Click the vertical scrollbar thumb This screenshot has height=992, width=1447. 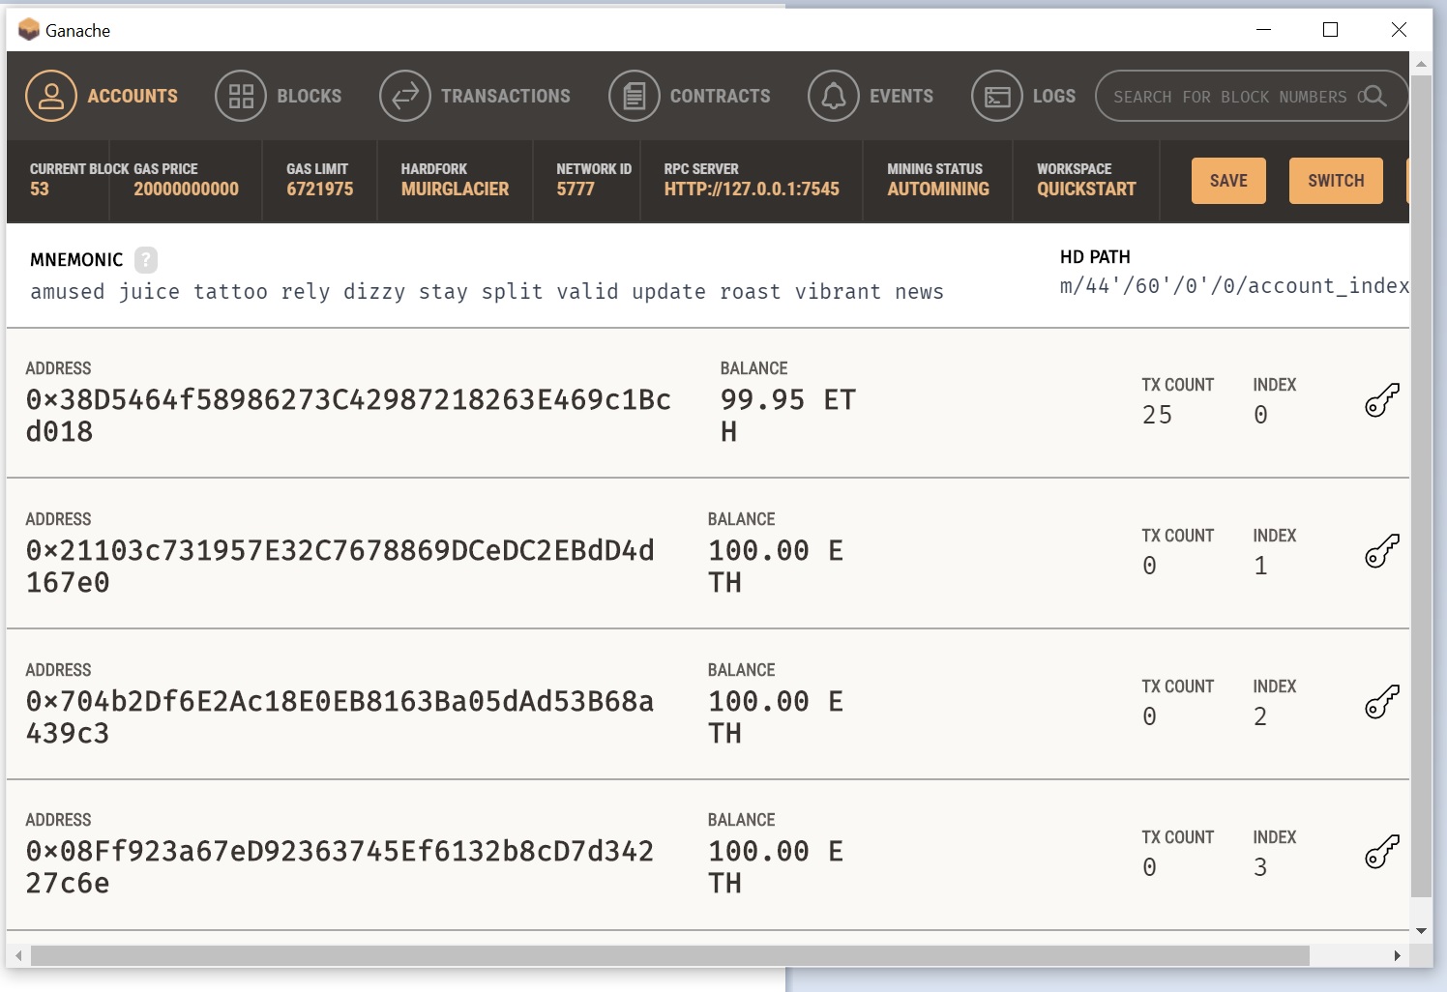coord(1421,487)
